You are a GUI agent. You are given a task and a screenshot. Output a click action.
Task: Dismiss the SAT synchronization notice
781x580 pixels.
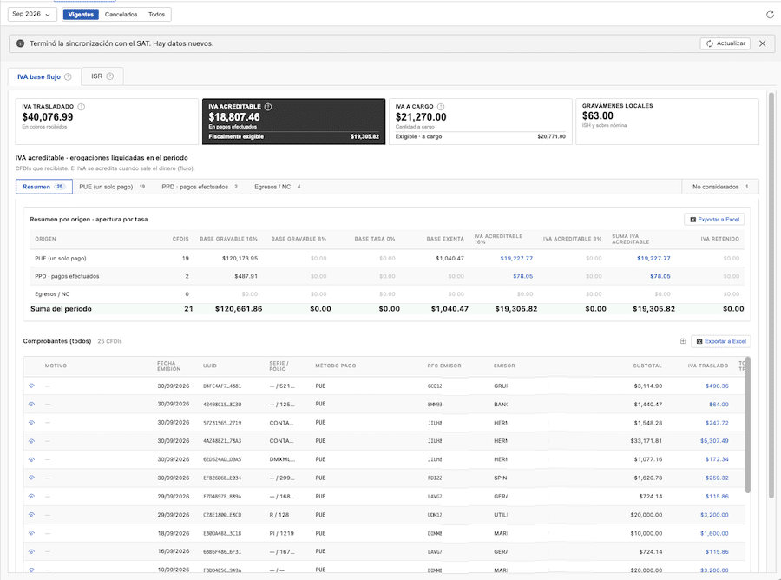coord(762,43)
